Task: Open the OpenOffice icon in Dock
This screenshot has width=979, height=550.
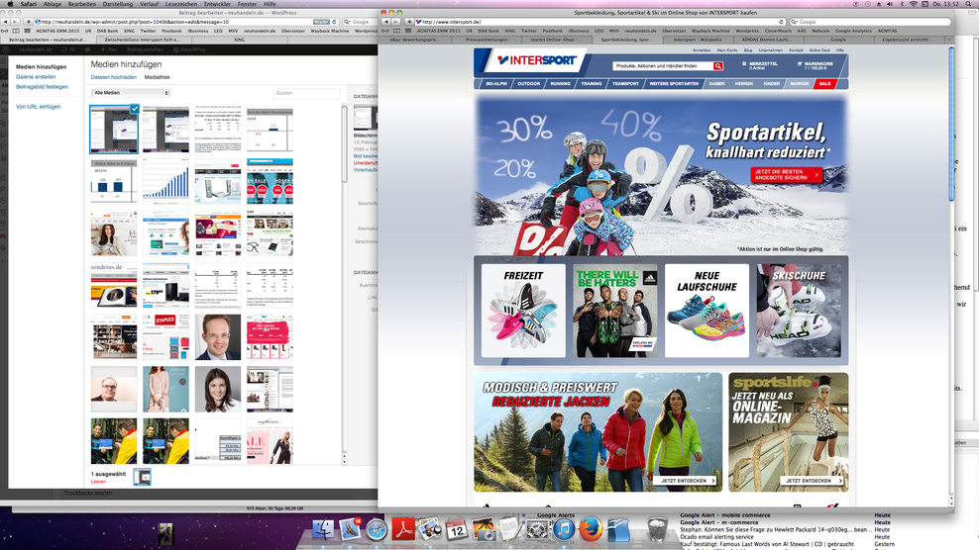Action: click(618, 530)
